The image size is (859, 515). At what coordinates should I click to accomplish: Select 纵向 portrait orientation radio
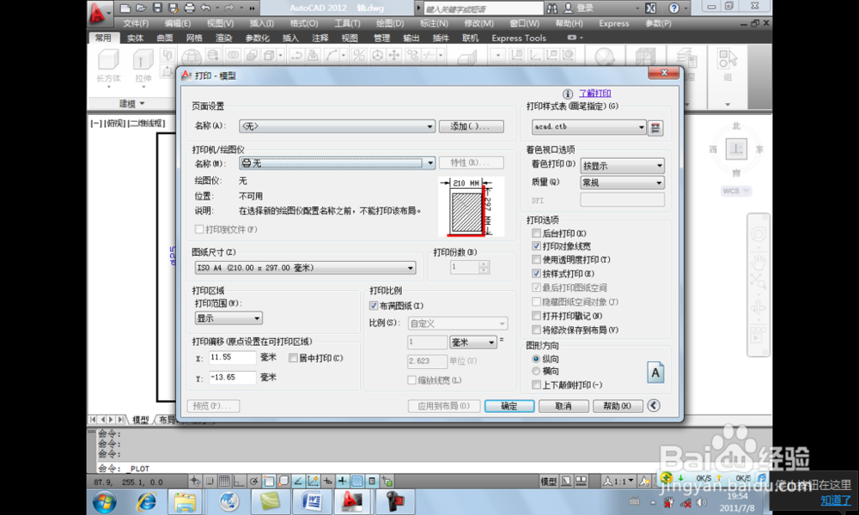536,359
